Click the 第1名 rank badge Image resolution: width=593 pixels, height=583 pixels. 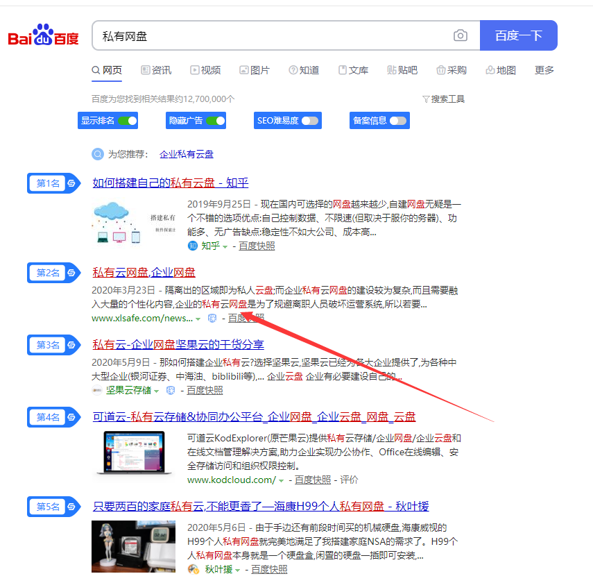[x=53, y=184]
